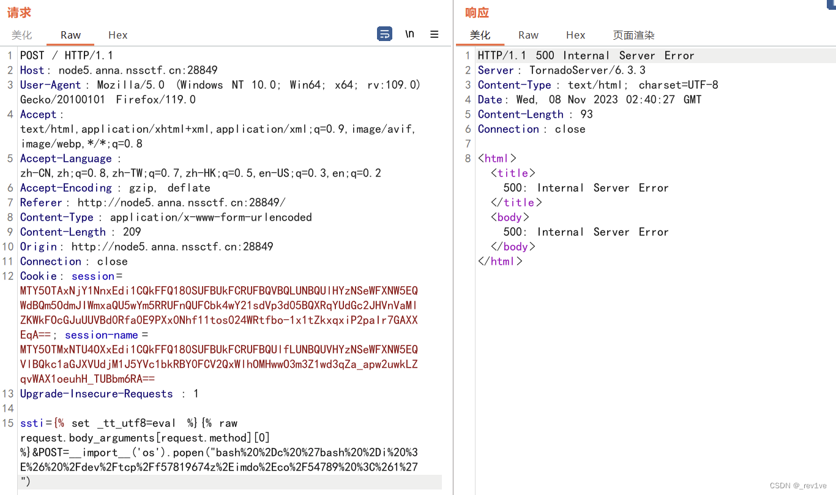The width and height of the screenshot is (836, 495).
Task: Click the 'session-name' cookie key
Action: 102,334
